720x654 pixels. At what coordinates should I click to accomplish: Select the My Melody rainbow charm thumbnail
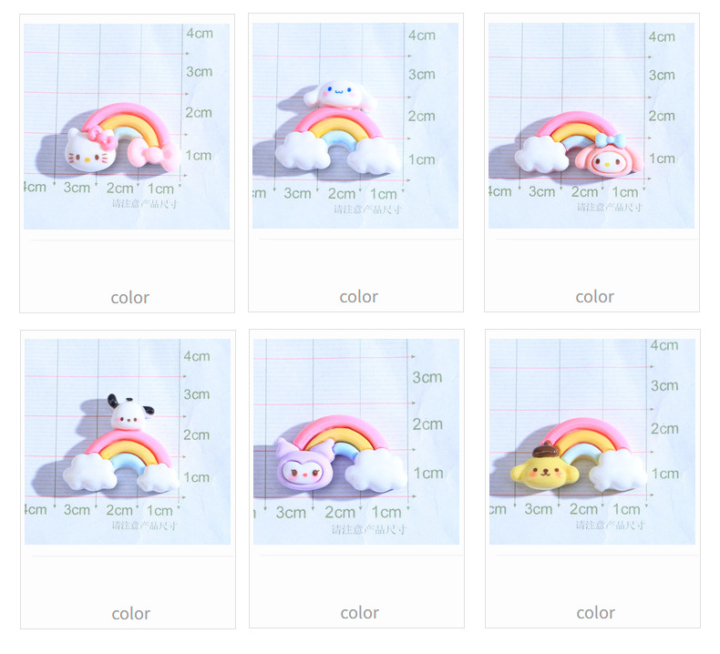click(591, 126)
